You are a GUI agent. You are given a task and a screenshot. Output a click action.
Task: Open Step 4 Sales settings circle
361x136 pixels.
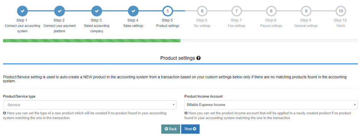(133, 11)
